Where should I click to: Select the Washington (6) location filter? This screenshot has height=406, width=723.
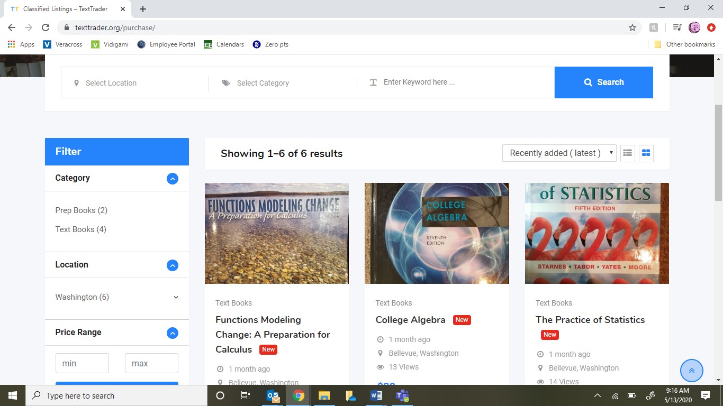tap(82, 297)
